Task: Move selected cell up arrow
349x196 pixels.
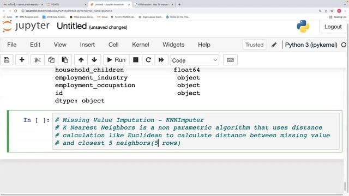Action: [x=81, y=60]
